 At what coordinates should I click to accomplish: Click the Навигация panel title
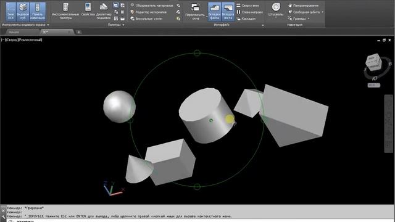coord(294,25)
